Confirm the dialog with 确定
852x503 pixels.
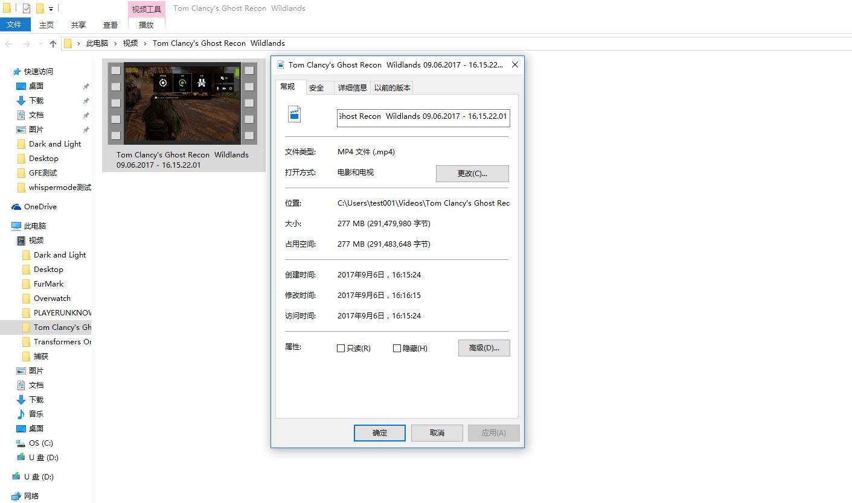[x=380, y=433]
